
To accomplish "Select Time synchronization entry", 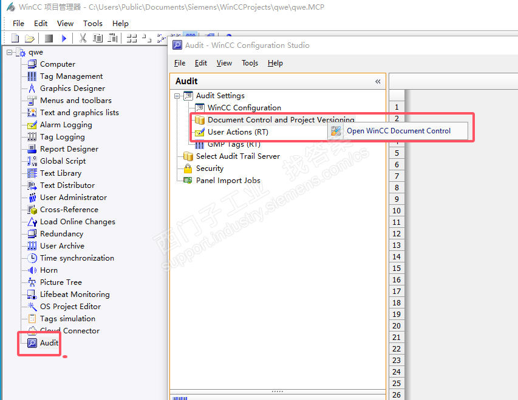I will (x=77, y=258).
